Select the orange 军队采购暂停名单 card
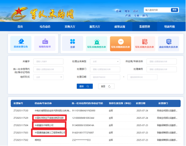 pos(121,44)
